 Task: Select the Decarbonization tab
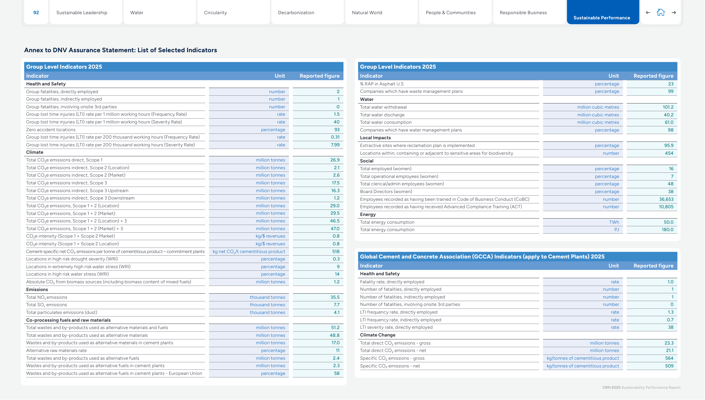(x=307, y=12)
